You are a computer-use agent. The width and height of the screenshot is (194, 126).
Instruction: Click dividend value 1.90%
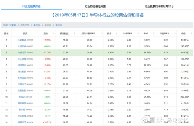(111, 52)
